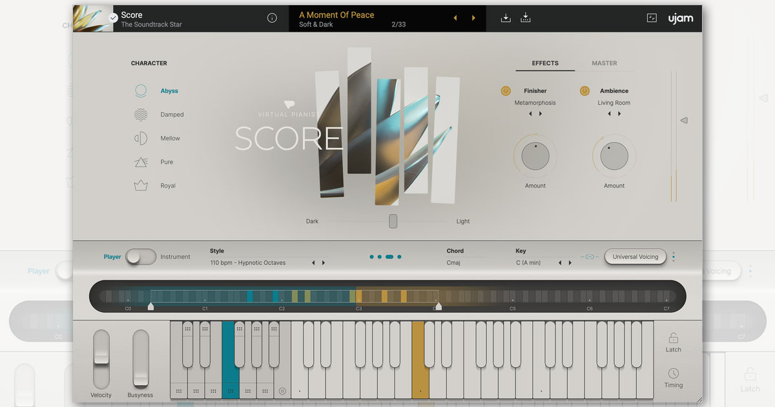Open the Ambience 'Living Room' selector
Screen dimensions: 775x407
tap(614, 103)
